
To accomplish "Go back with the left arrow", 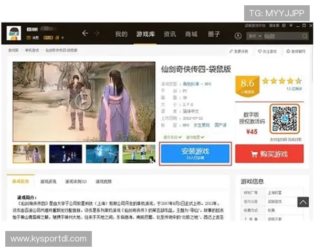I will pyautogui.click(x=85, y=34).
